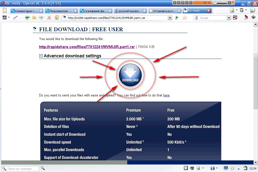Click the wand pencil icon in toolbar

coord(15,17)
